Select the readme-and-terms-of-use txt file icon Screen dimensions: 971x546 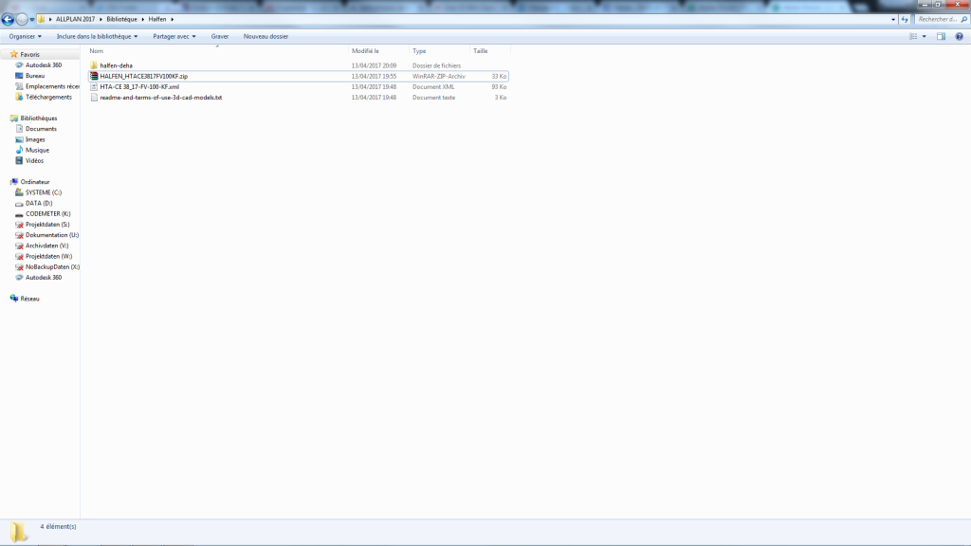click(94, 98)
